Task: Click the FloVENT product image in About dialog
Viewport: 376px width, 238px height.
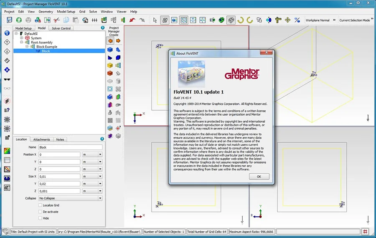Action: point(191,74)
